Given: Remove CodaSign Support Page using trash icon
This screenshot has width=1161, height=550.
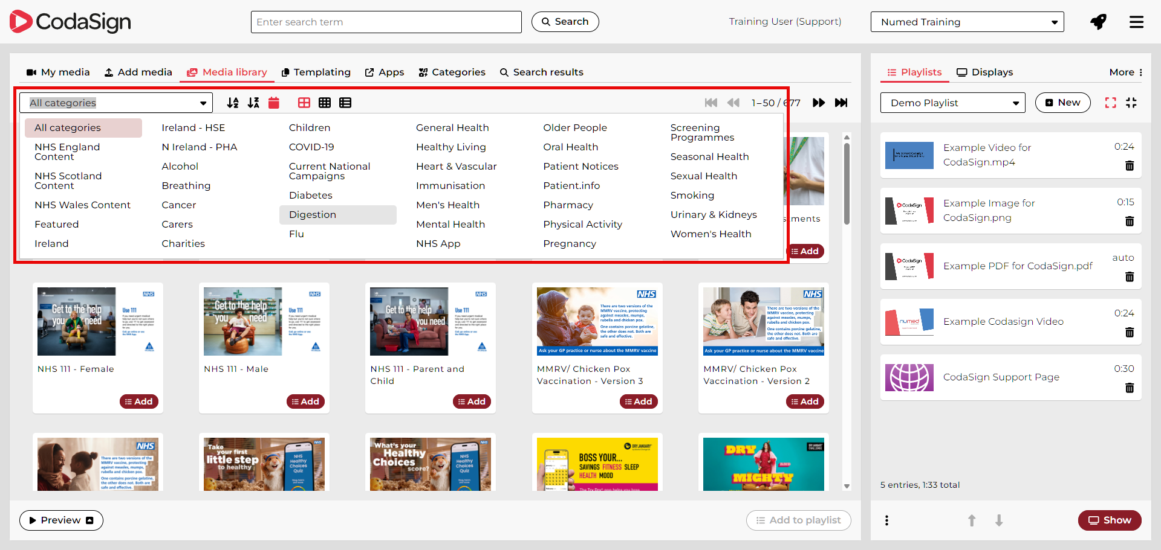Looking at the screenshot, I should (x=1129, y=388).
